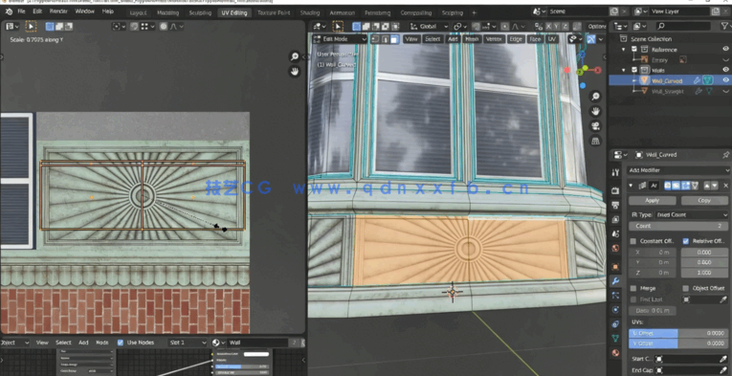Open the Edge menu in 3D viewport

(516, 39)
